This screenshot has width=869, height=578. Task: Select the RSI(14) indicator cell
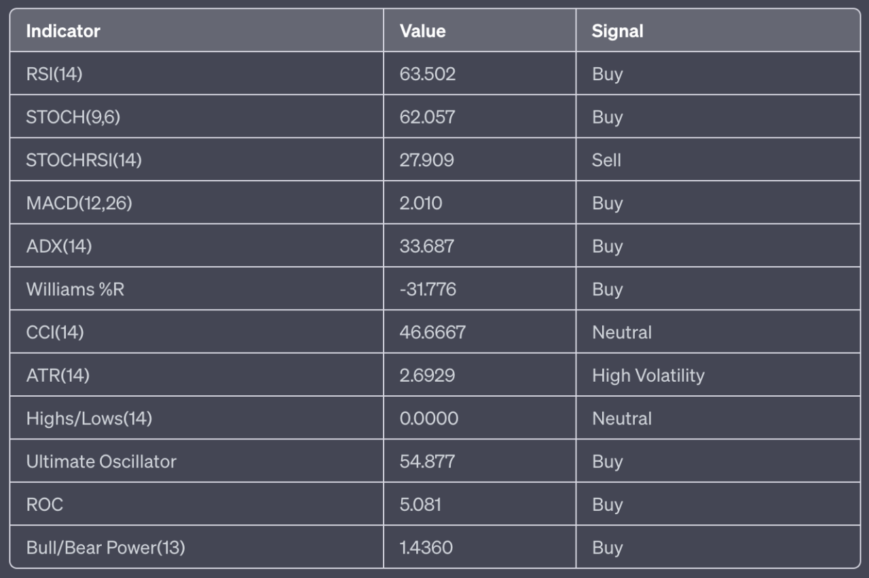point(54,74)
